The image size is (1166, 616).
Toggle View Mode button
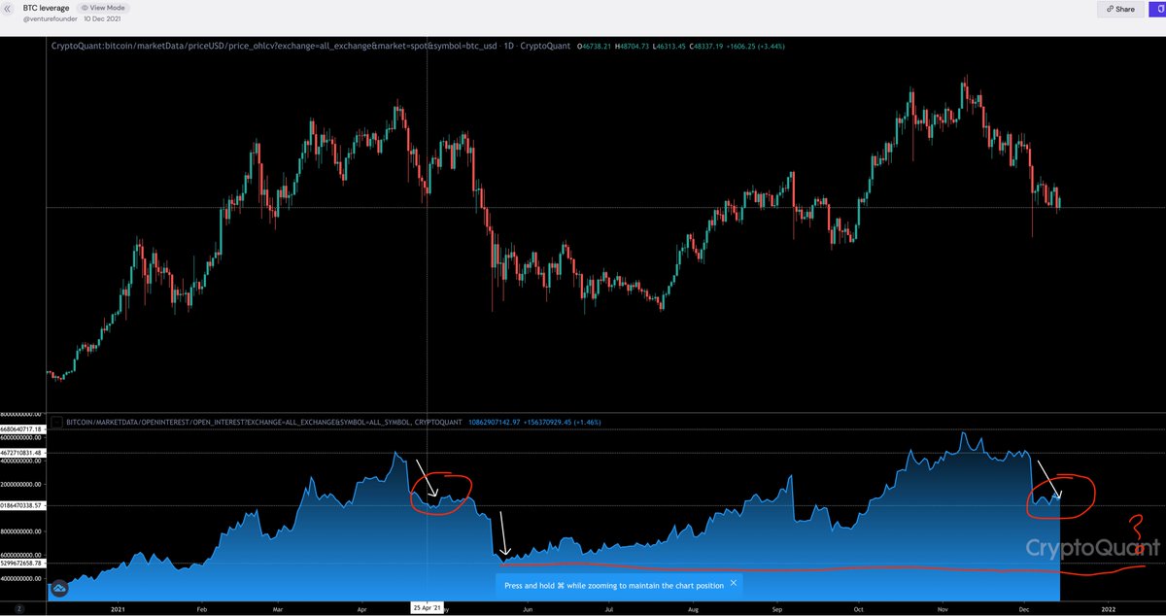(101, 8)
